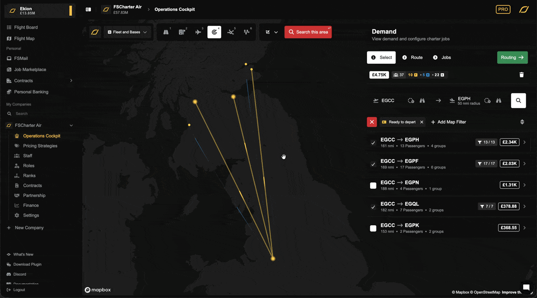The image size is (537, 298).
Task: Check the EGCC to EGPN demand checkbox
Action: [x=373, y=185]
